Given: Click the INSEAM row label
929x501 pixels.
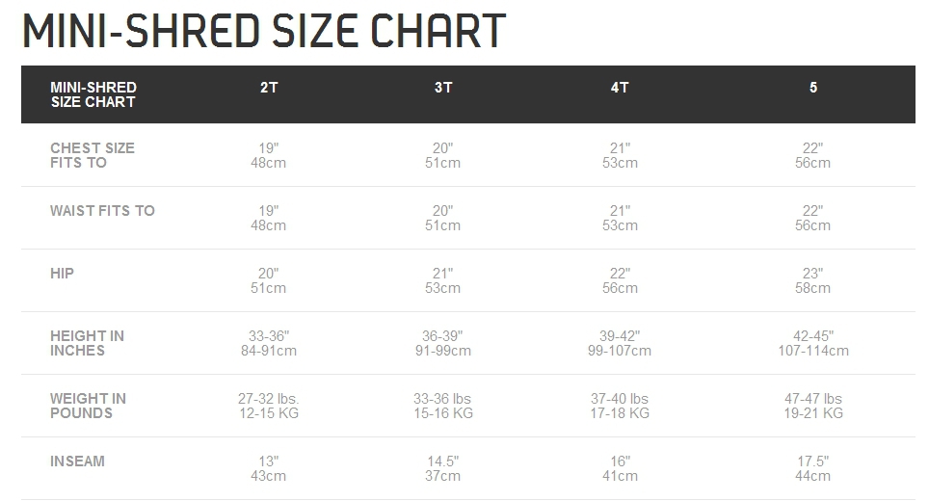Looking at the screenshot, I should coord(78,461).
